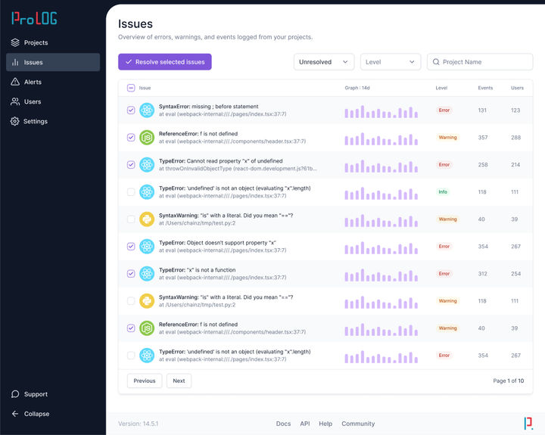This screenshot has width=545, height=435.
Task: Click React icon of first 'undefined' is not an object row
Action: point(147,192)
